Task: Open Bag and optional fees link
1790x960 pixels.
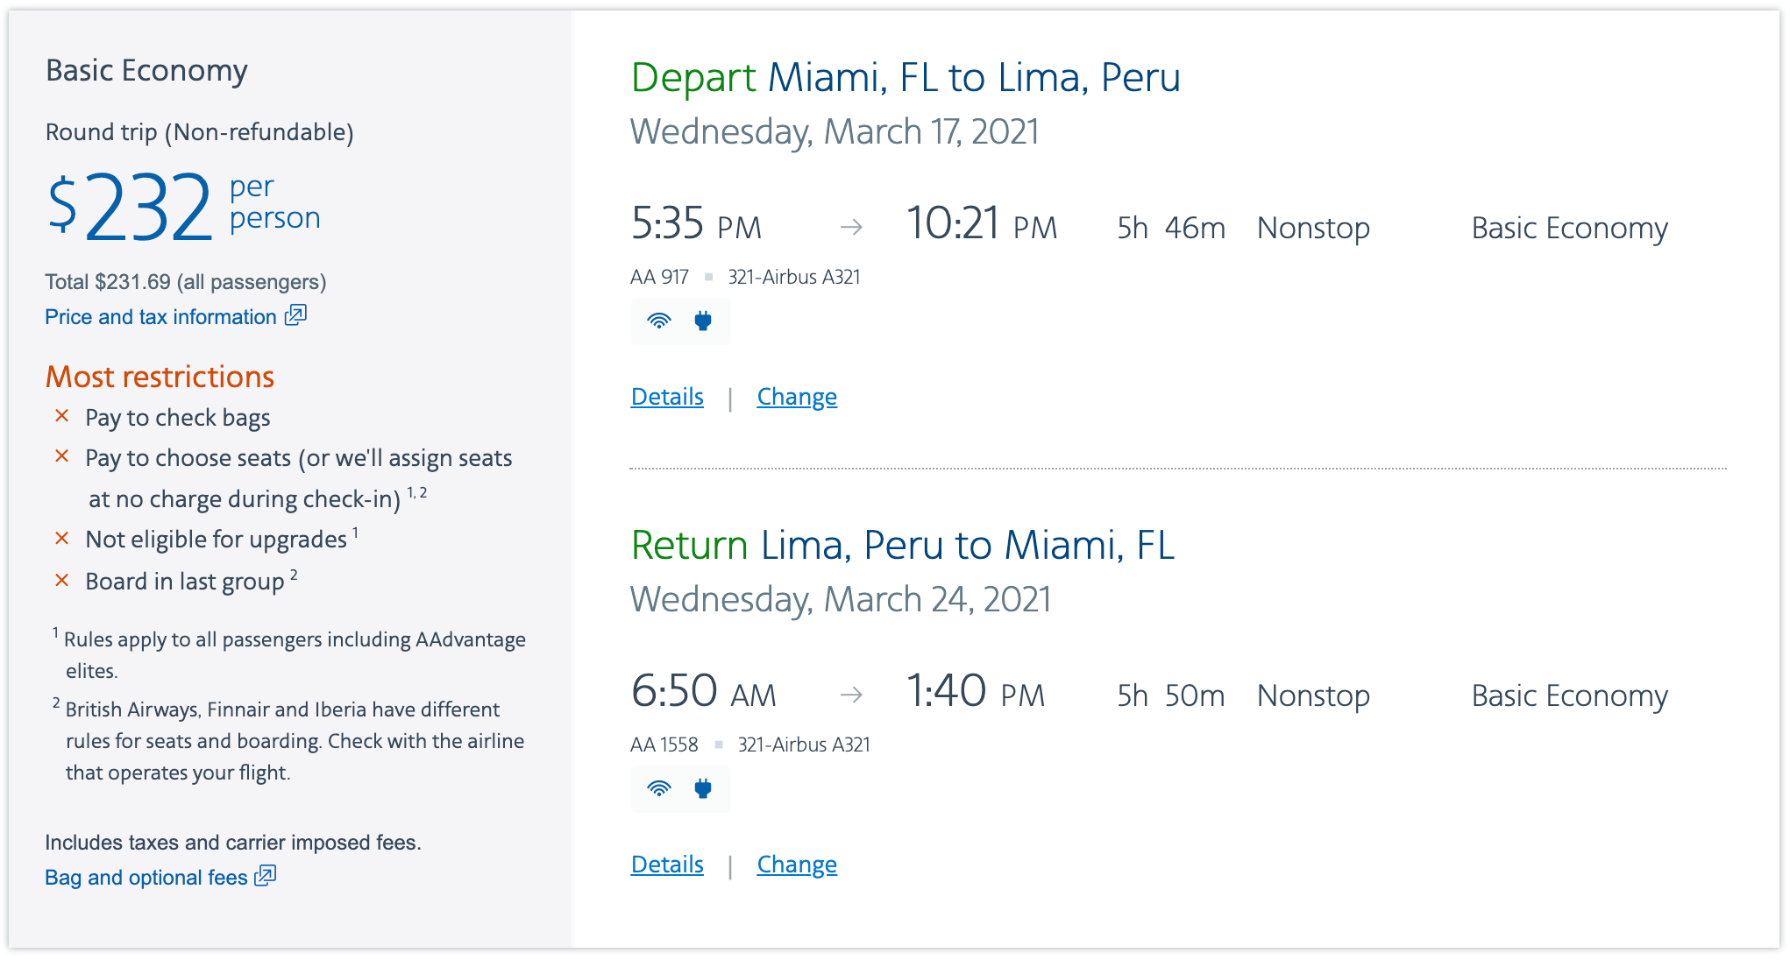Action: pos(146,878)
